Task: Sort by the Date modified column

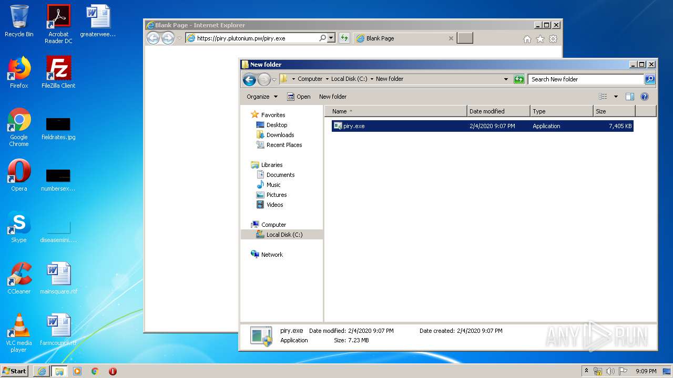Action: point(498,111)
